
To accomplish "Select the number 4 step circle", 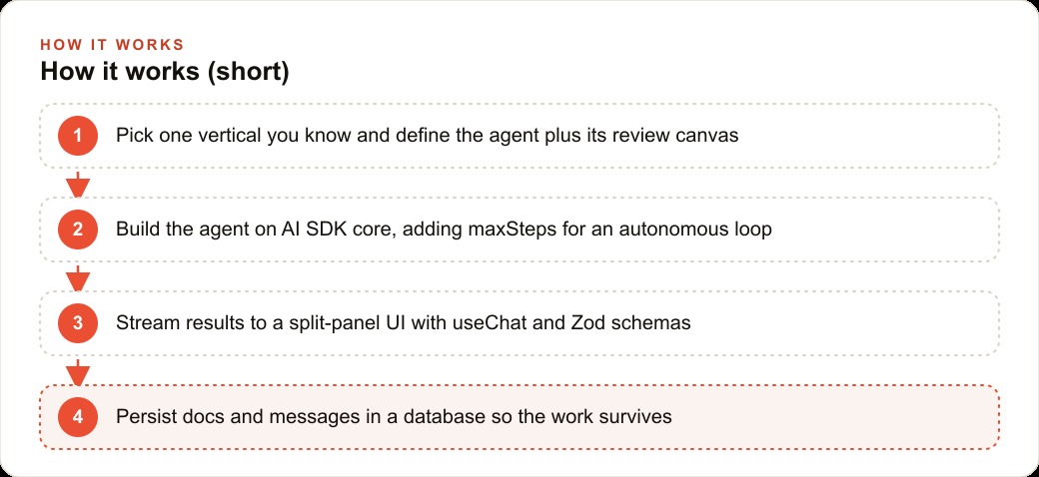I will tap(78, 417).
